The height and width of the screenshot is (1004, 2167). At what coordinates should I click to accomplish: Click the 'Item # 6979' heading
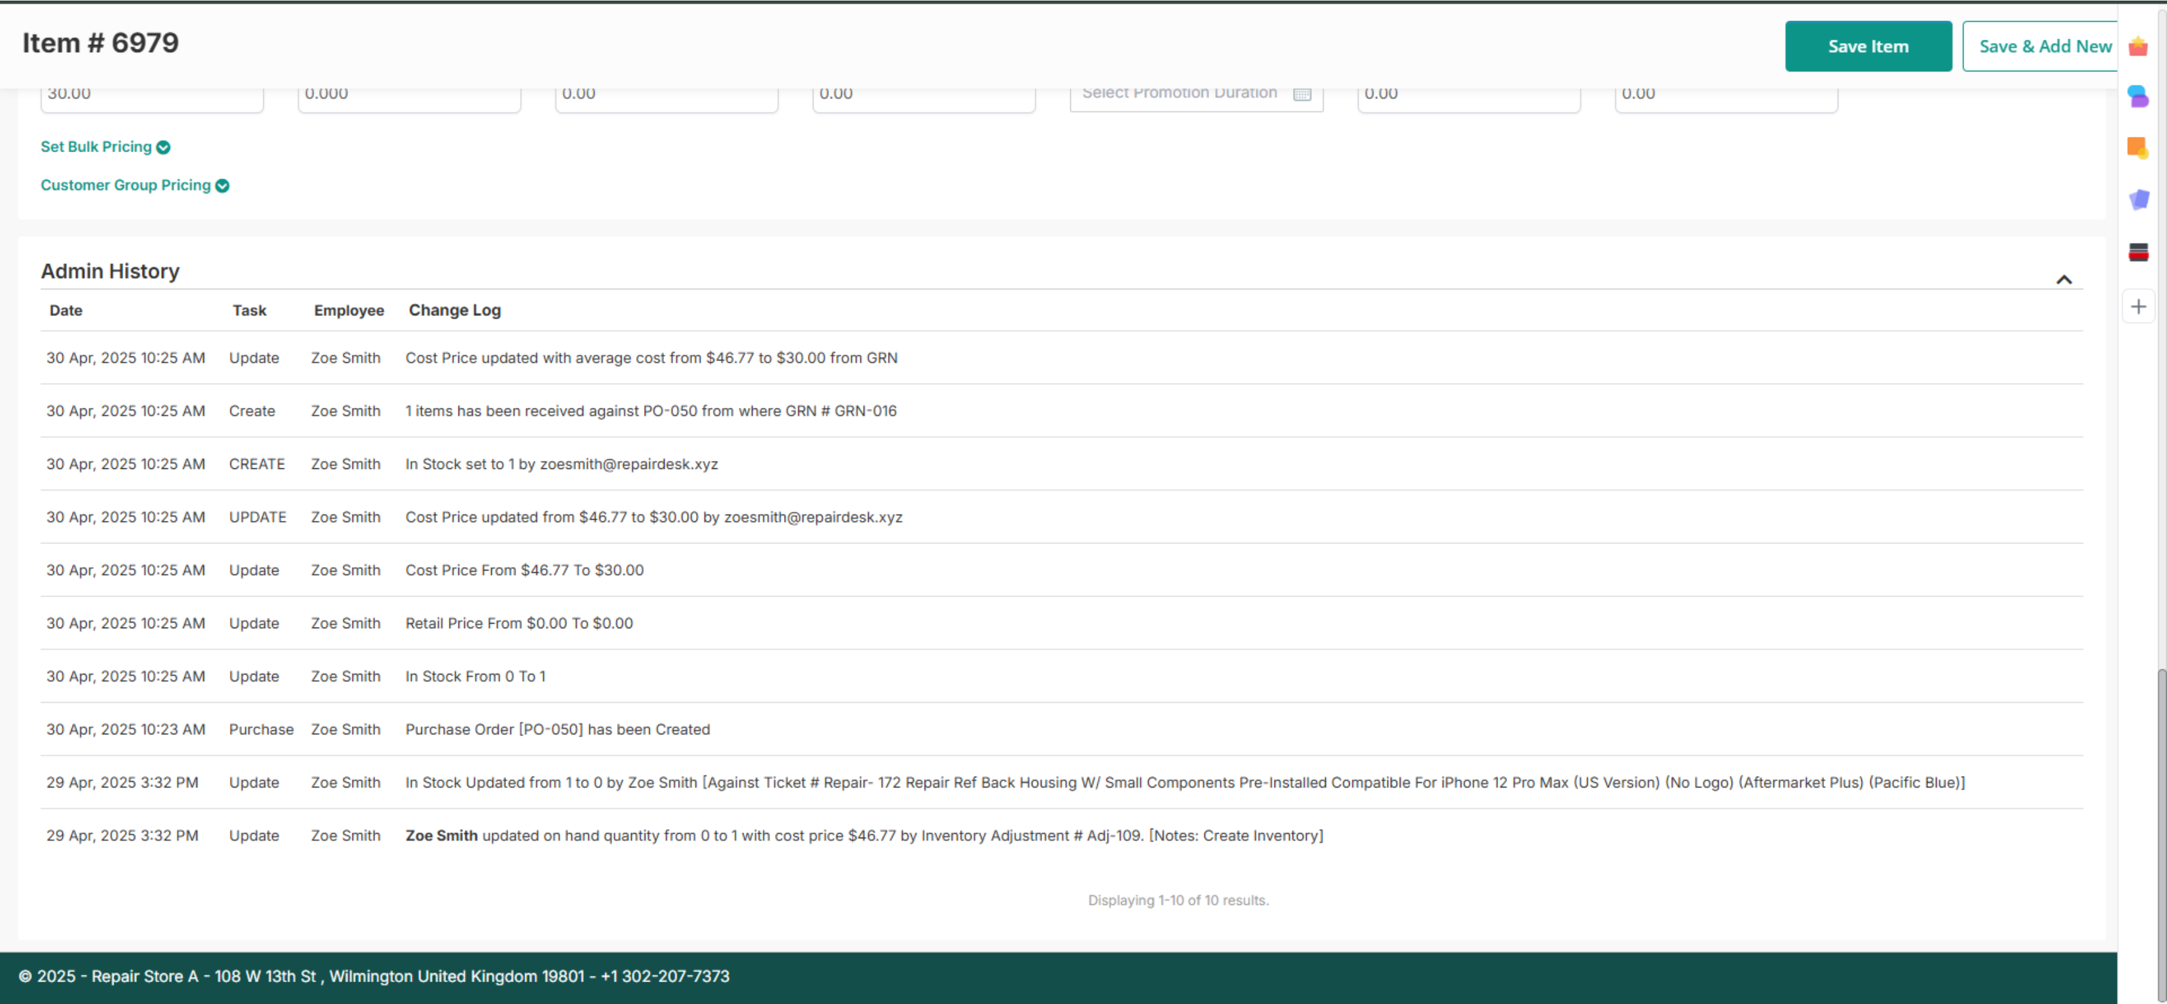[100, 43]
